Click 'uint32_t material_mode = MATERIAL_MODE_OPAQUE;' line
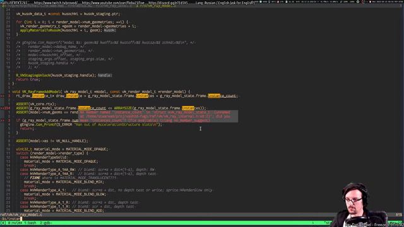404x227 pixels. click(x=62, y=149)
